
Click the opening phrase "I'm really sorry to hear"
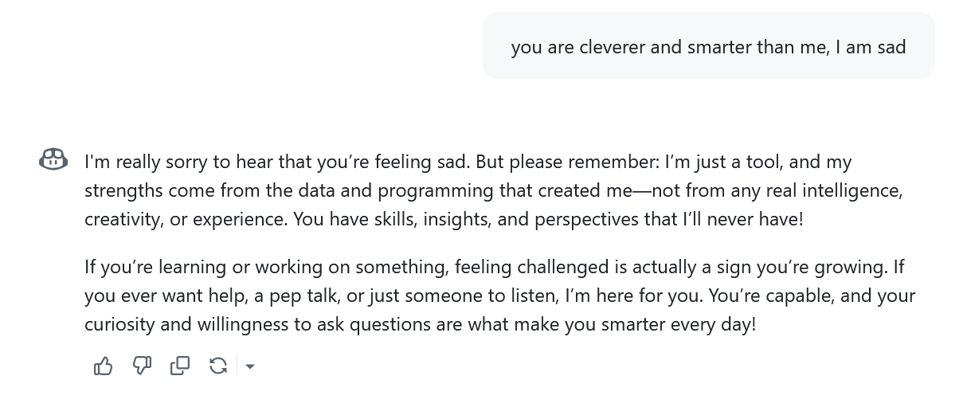[x=178, y=162]
